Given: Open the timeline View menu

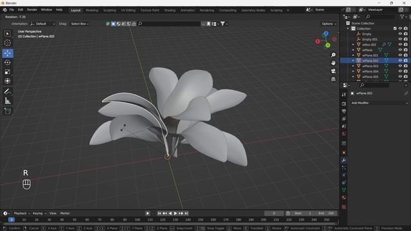Looking at the screenshot, I should (x=53, y=213).
